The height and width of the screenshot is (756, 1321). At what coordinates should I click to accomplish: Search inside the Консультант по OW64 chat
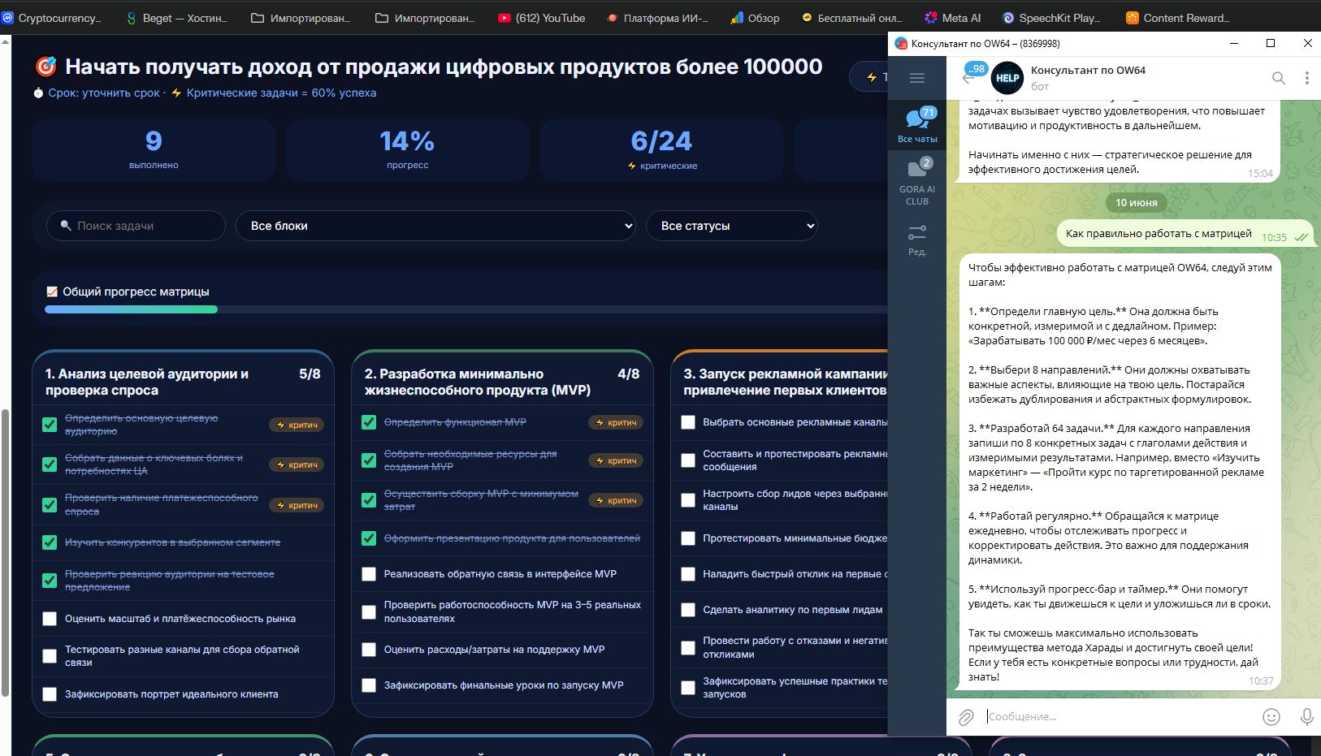(1278, 78)
